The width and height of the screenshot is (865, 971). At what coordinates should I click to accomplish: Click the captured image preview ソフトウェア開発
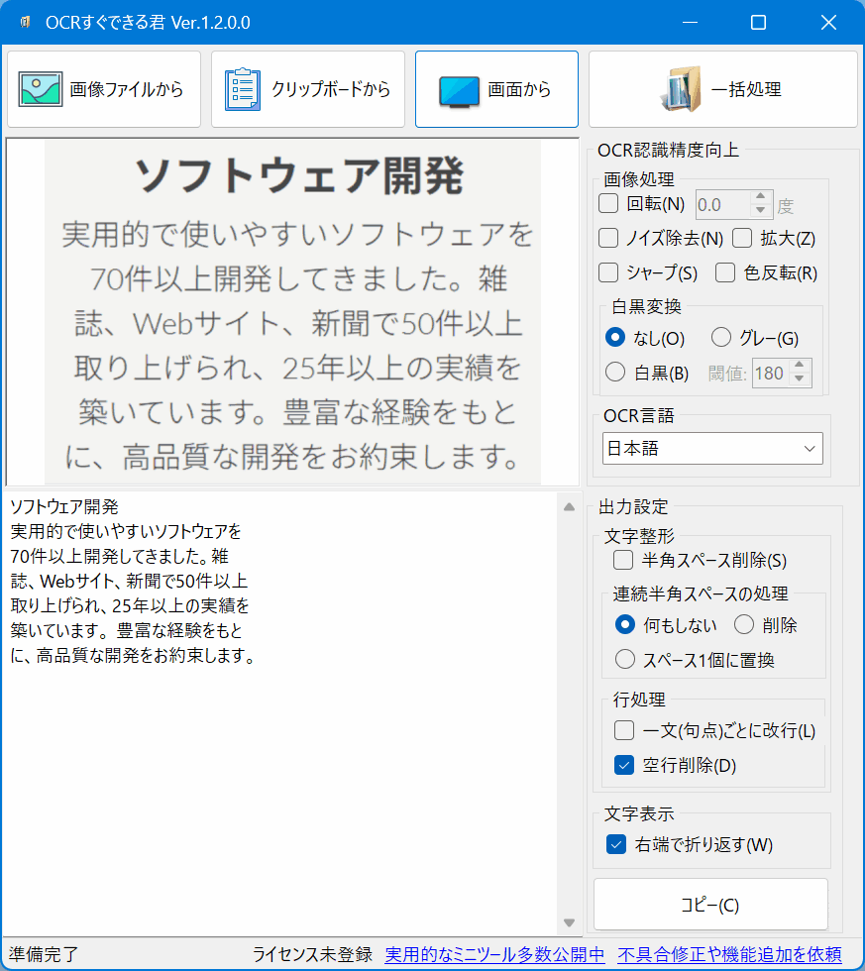(x=293, y=311)
